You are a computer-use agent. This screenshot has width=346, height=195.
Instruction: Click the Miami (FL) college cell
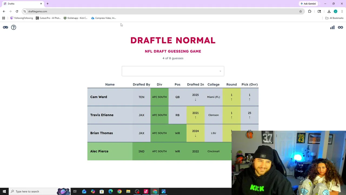214,97
